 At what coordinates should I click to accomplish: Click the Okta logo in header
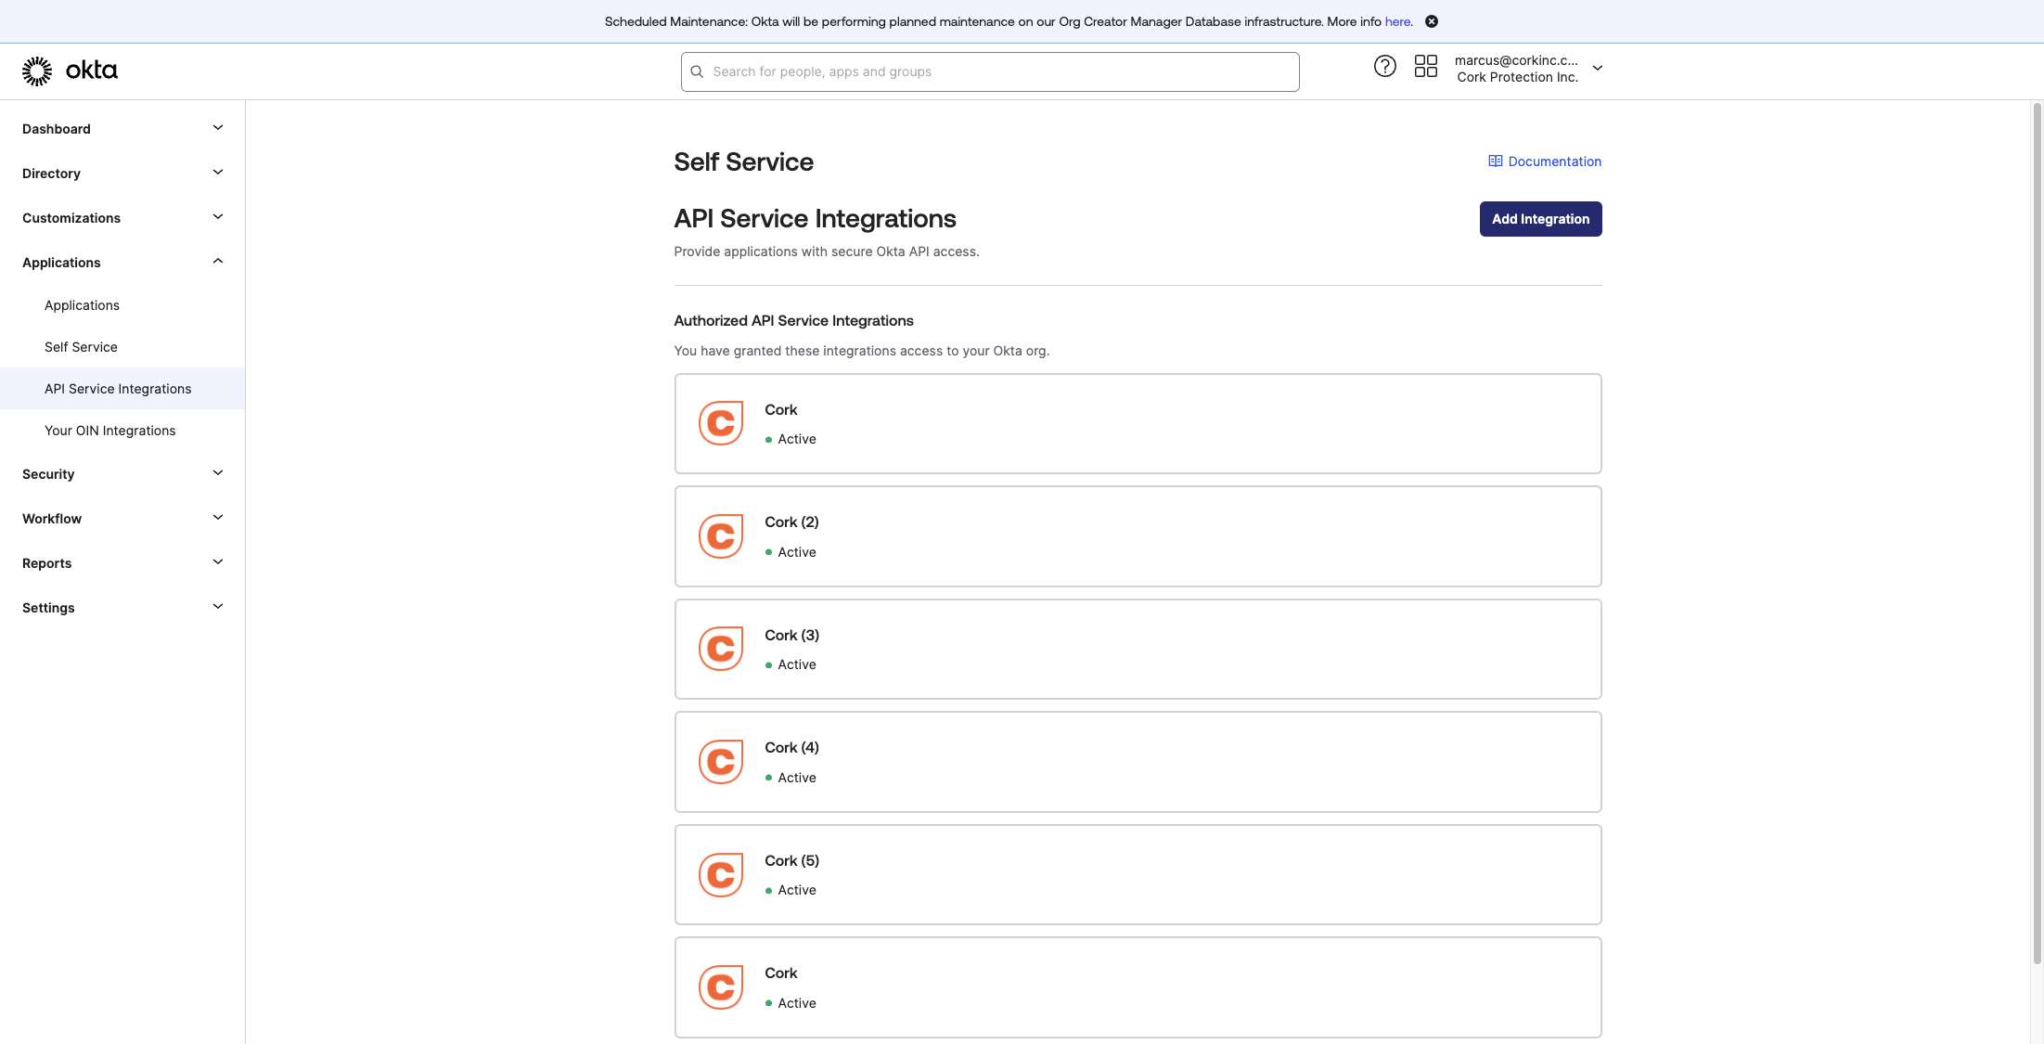click(70, 71)
